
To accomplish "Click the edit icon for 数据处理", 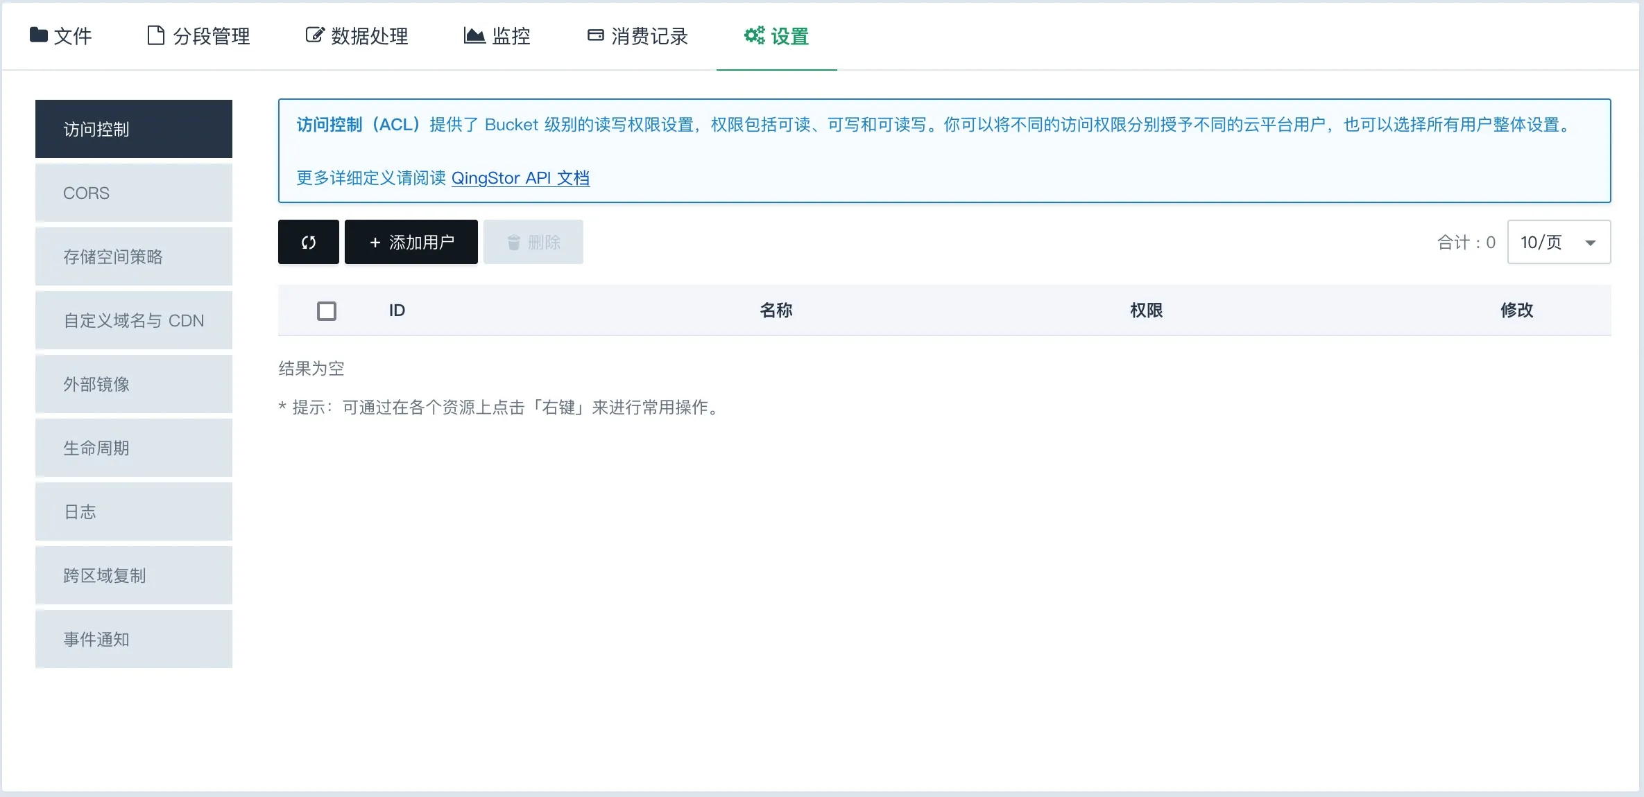I will [x=314, y=35].
